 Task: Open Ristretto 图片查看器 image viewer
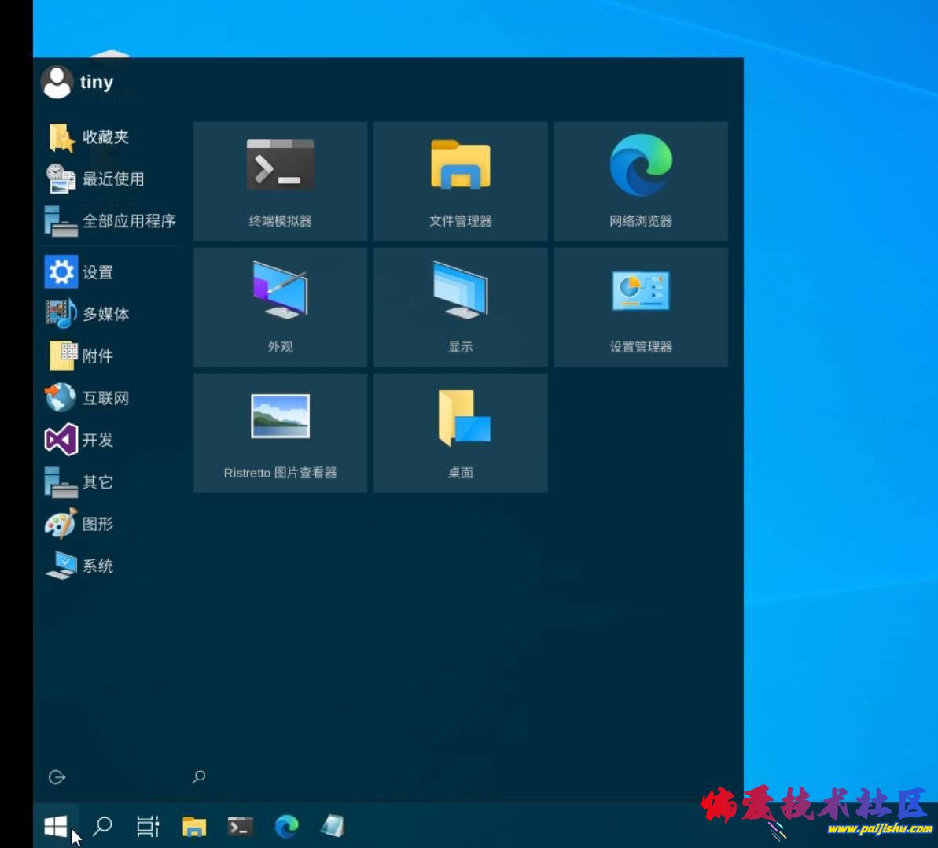tap(280, 433)
